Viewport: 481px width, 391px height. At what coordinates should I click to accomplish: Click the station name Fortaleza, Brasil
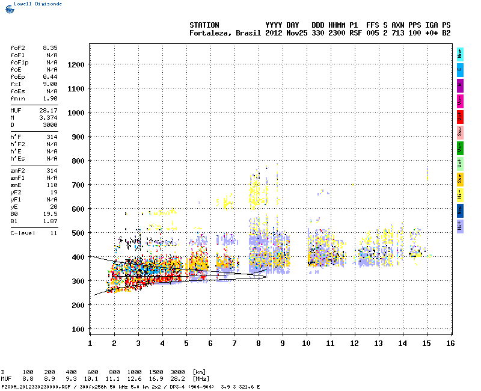225,33
